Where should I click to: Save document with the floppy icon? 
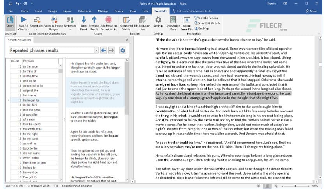click(11, 4)
